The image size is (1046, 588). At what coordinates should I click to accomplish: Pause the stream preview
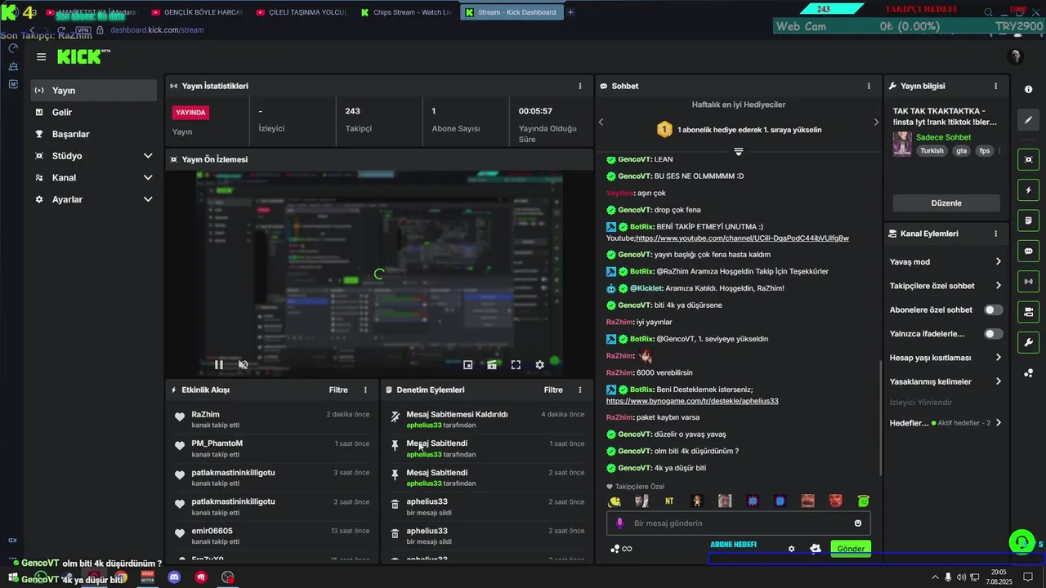pyautogui.click(x=218, y=365)
